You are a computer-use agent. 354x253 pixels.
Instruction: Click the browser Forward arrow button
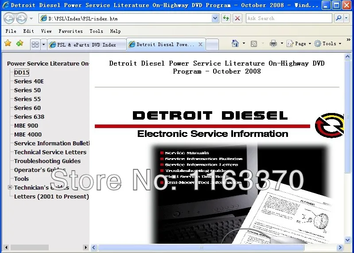point(21,18)
